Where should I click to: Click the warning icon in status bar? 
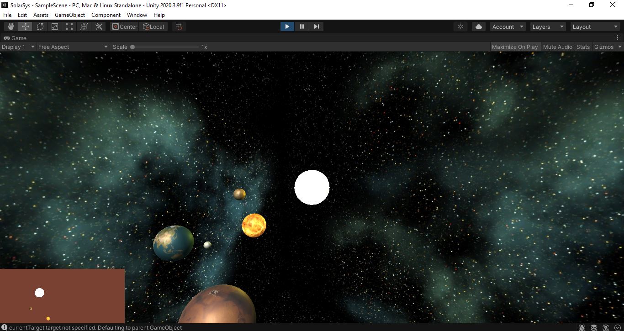[5, 327]
